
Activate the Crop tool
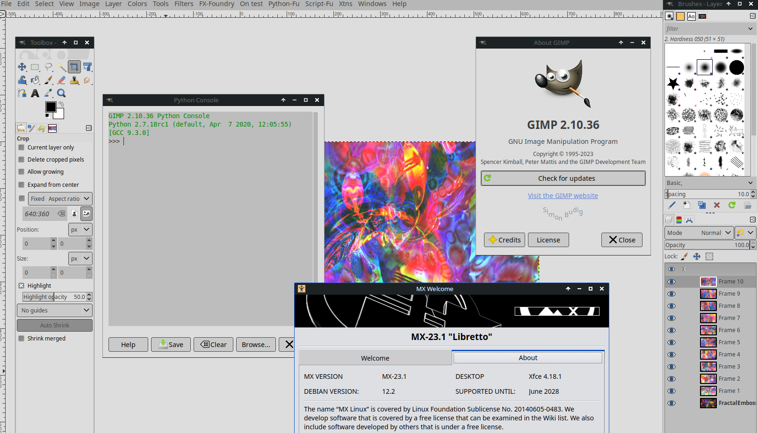pos(74,67)
